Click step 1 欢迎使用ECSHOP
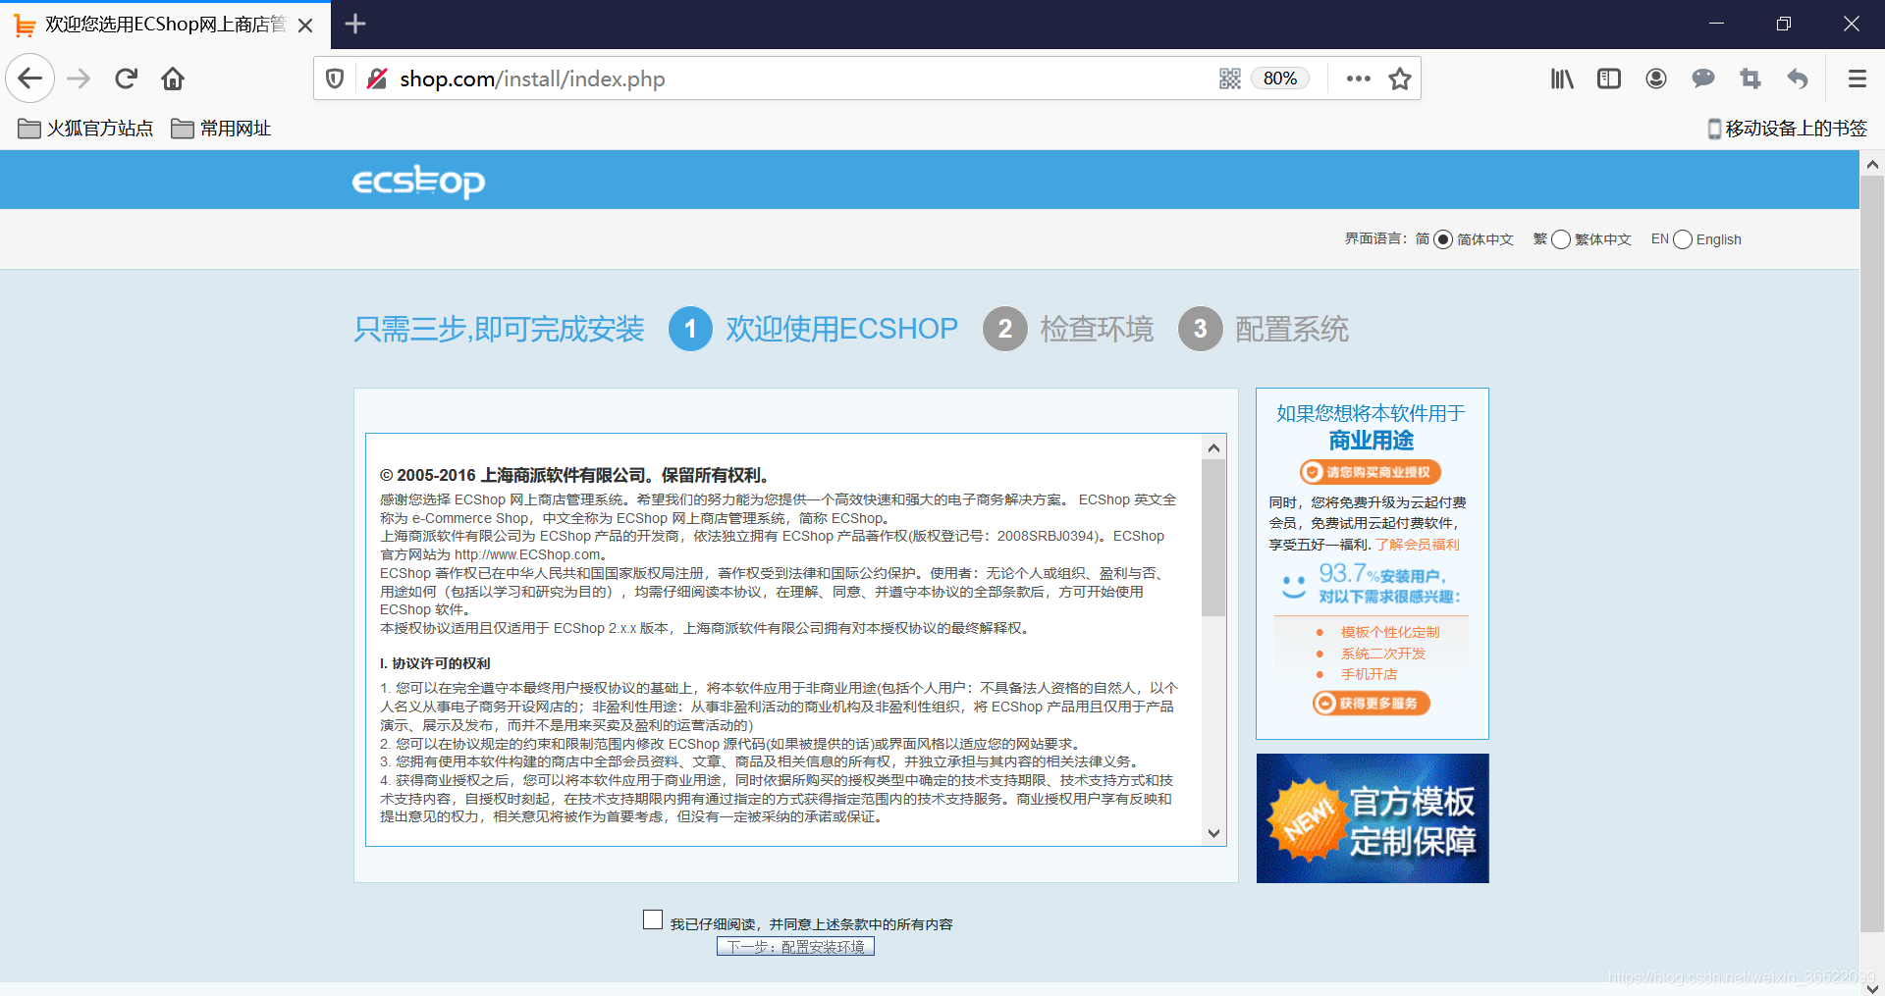1885x996 pixels. coord(813,329)
